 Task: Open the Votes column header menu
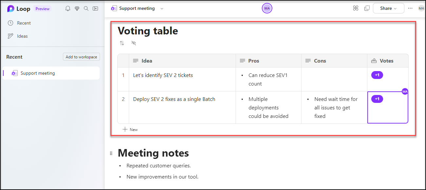click(386, 61)
